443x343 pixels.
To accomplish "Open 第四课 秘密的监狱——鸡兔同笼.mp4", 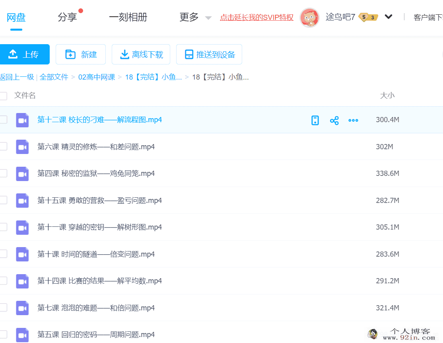I will click(96, 173).
